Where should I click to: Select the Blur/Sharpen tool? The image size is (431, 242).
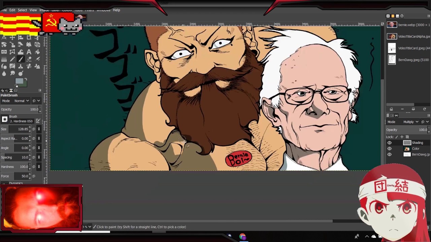coord(4,74)
